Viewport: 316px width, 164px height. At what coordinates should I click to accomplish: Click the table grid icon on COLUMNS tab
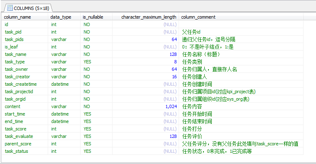(x=10, y=8)
